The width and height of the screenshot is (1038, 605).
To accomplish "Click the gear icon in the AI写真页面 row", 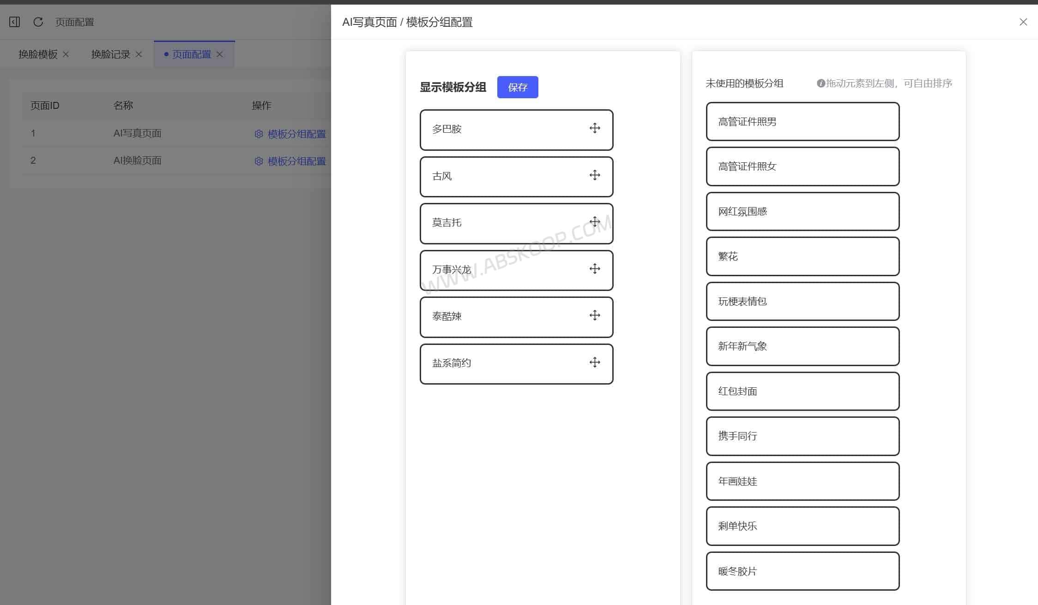I will point(259,134).
